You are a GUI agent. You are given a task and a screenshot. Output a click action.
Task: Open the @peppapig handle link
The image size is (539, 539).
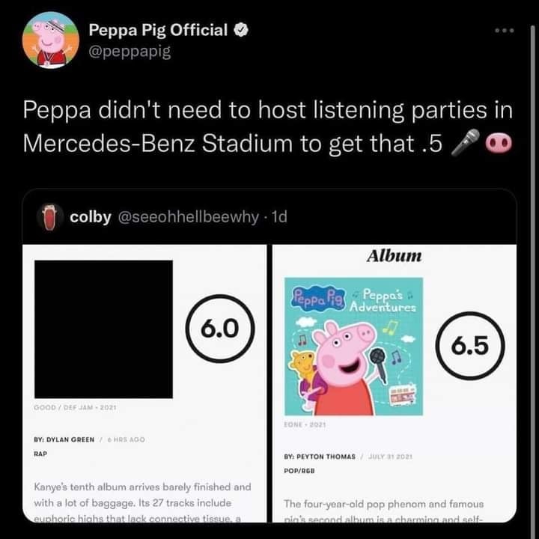[x=130, y=52]
